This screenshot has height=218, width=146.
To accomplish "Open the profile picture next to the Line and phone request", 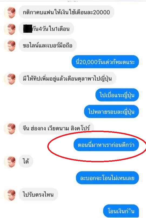I will [10, 46].
